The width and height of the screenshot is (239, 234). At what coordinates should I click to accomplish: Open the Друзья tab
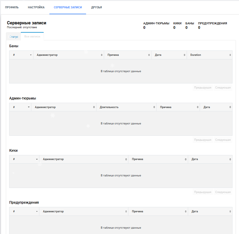96,7
